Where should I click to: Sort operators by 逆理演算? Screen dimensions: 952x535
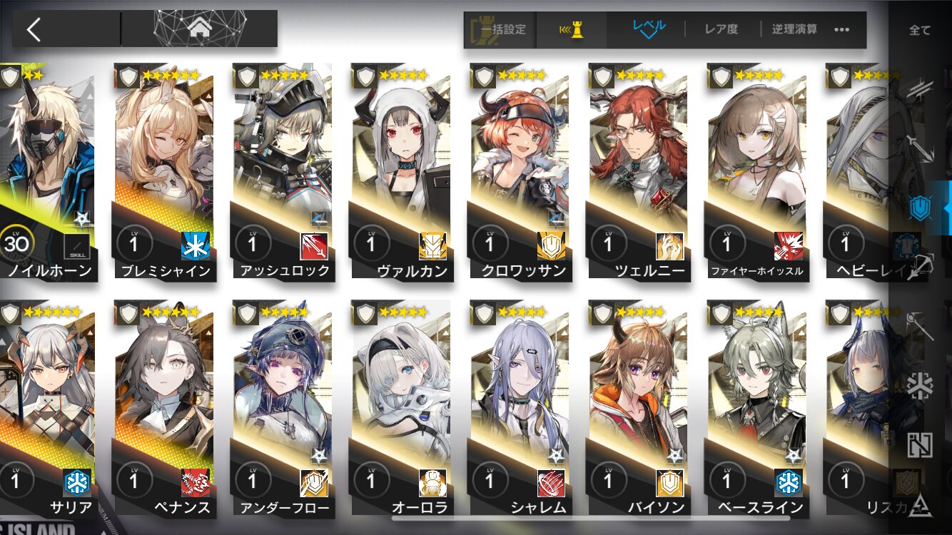point(794,30)
